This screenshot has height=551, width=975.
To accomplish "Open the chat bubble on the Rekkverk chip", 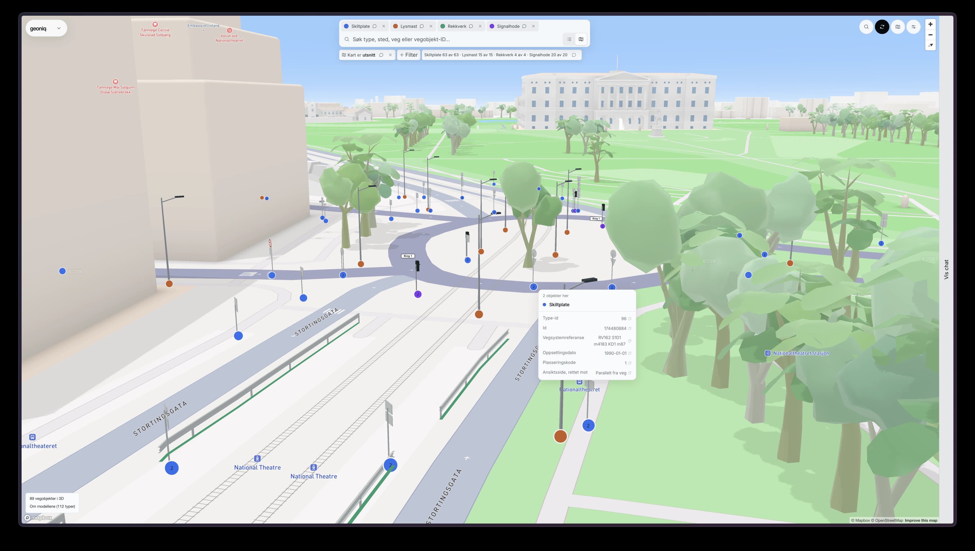I will 471,26.
